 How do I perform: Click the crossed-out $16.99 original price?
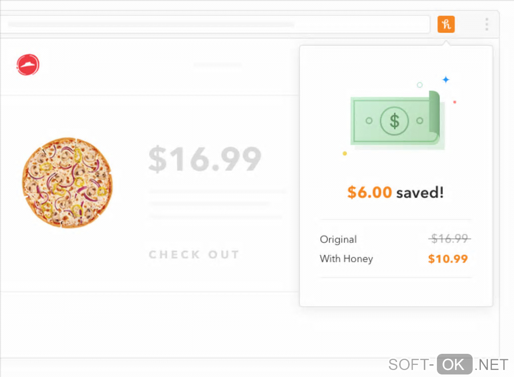coord(449,238)
